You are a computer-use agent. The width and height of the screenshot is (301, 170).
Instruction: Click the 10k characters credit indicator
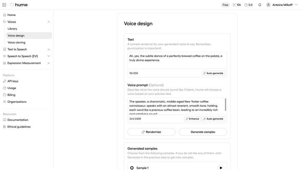click(x=237, y=5)
